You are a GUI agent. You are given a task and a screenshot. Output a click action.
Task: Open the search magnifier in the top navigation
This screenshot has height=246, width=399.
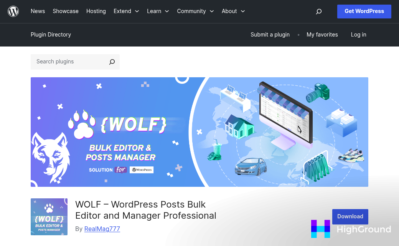318,12
